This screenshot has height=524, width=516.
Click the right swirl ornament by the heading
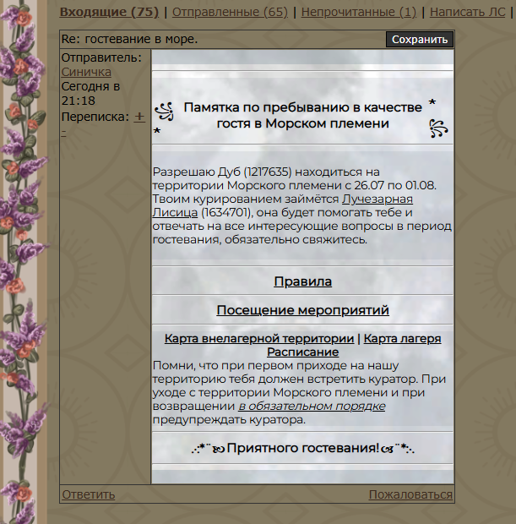click(438, 127)
